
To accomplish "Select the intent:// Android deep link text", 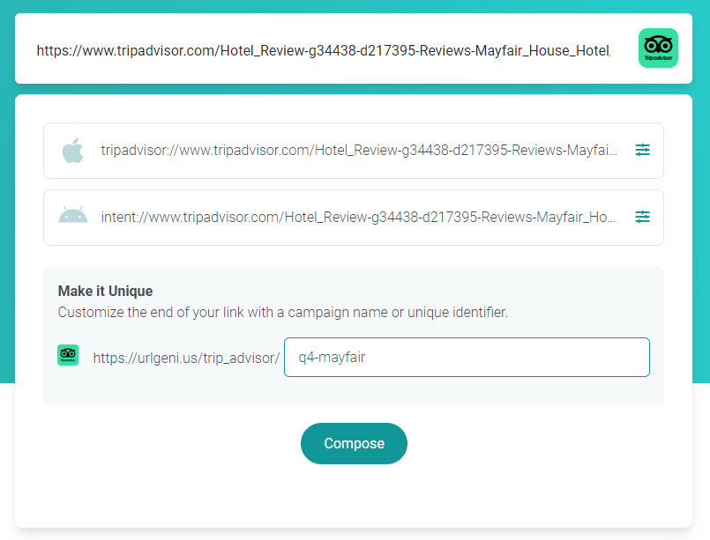I will (358, 217).
